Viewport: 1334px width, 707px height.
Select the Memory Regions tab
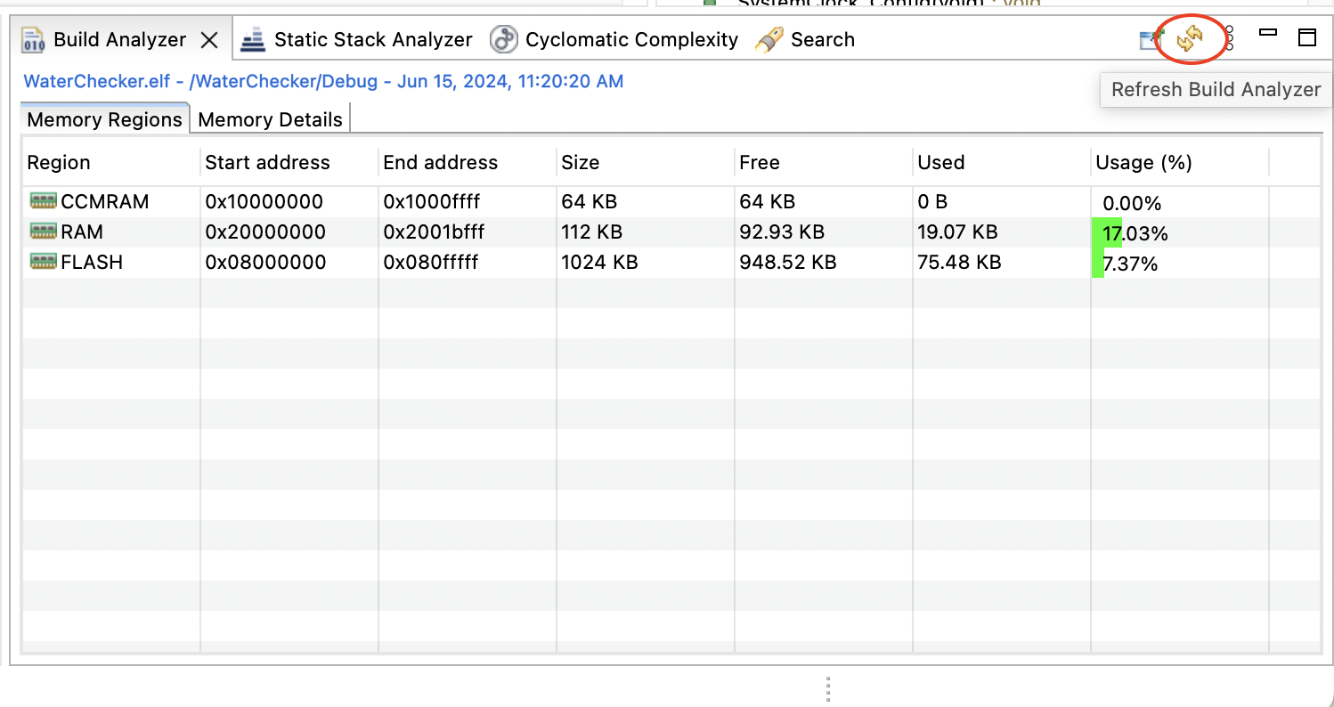tap(104, 120)
